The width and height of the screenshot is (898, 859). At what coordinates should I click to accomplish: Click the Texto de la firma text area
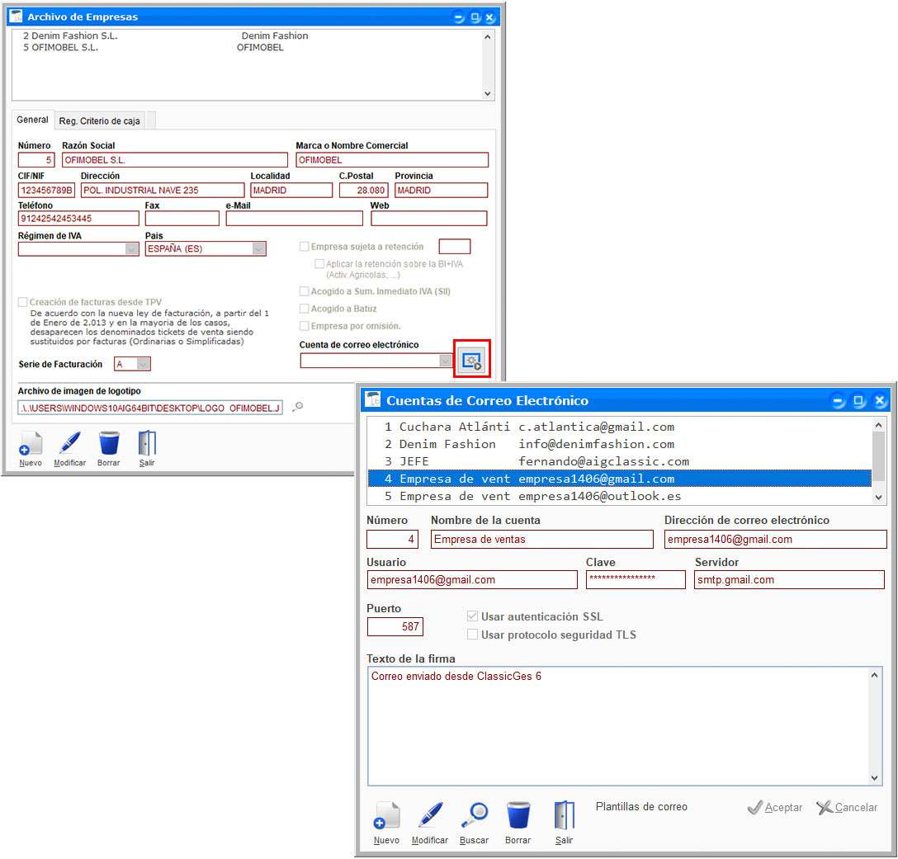click(x=619, y=726)
